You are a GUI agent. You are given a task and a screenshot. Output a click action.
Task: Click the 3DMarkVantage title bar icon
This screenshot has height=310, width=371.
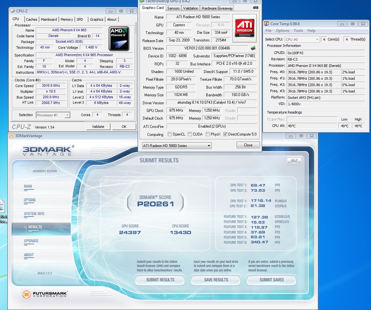[x=11, y=136]
